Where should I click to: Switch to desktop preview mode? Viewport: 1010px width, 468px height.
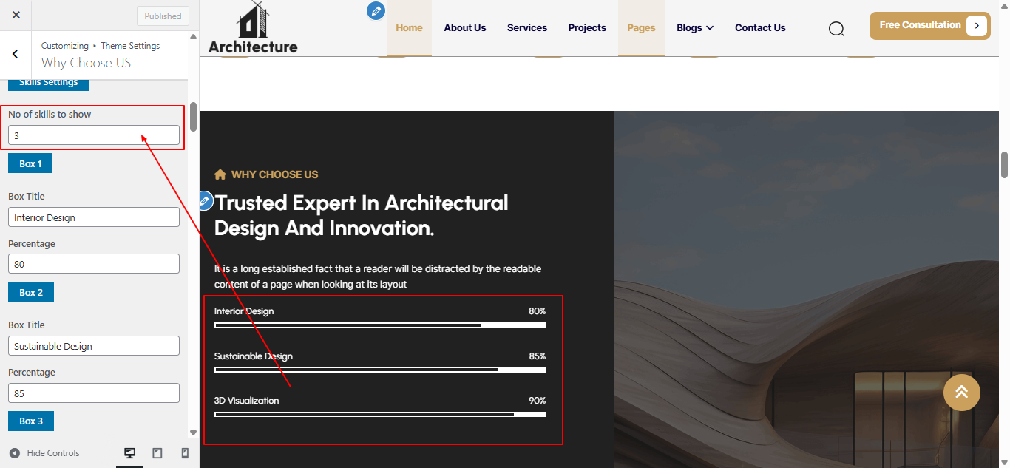coord(129,453)
